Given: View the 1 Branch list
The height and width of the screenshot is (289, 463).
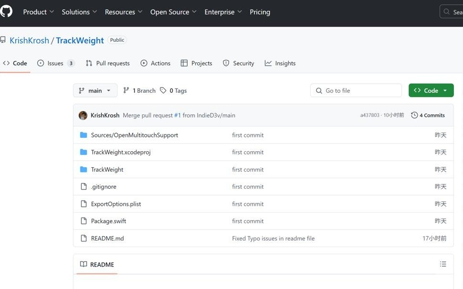Looking at the screenshot, I should coord(140,91).
